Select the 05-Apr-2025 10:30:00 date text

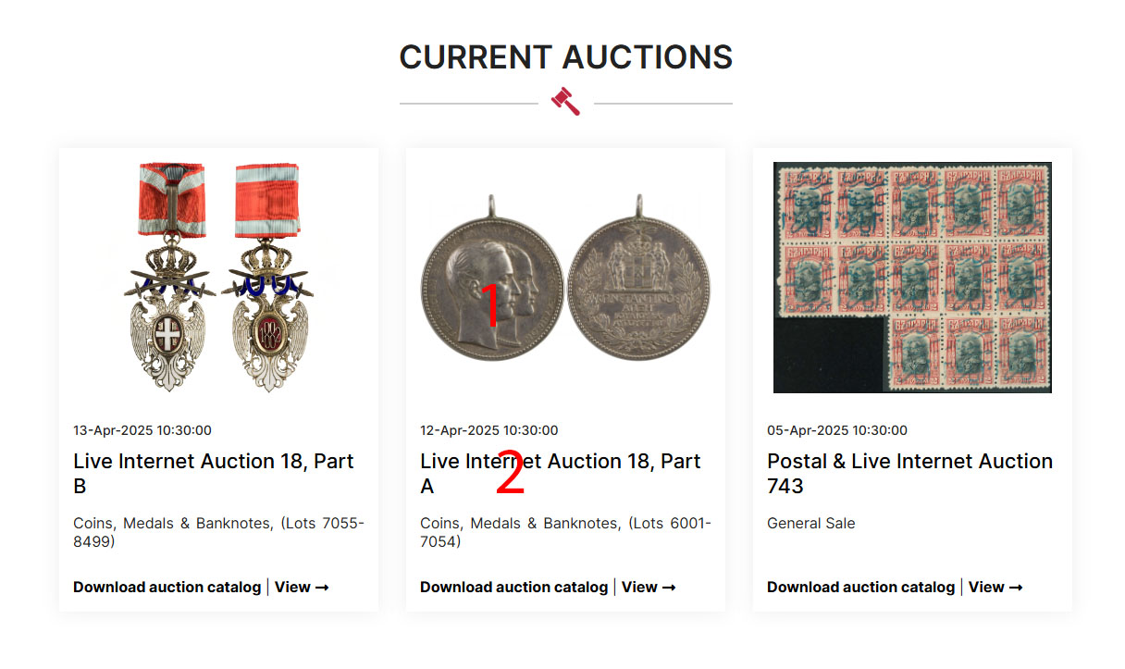tap(837, 430)
